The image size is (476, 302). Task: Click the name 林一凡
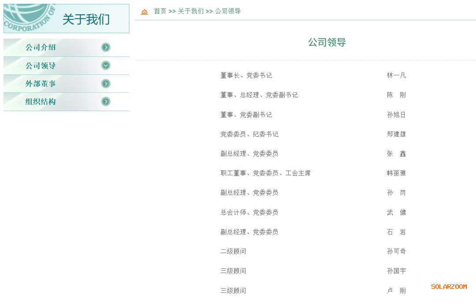[x=396, y=75]
